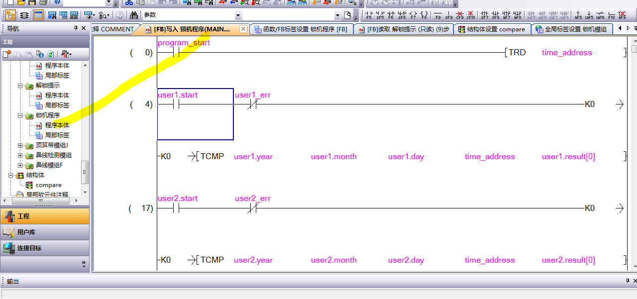Click the delete vertical line CF10 icon
The width and height of the screenshot is (637, 299).
pyautogui.click(x=470, y=15)
